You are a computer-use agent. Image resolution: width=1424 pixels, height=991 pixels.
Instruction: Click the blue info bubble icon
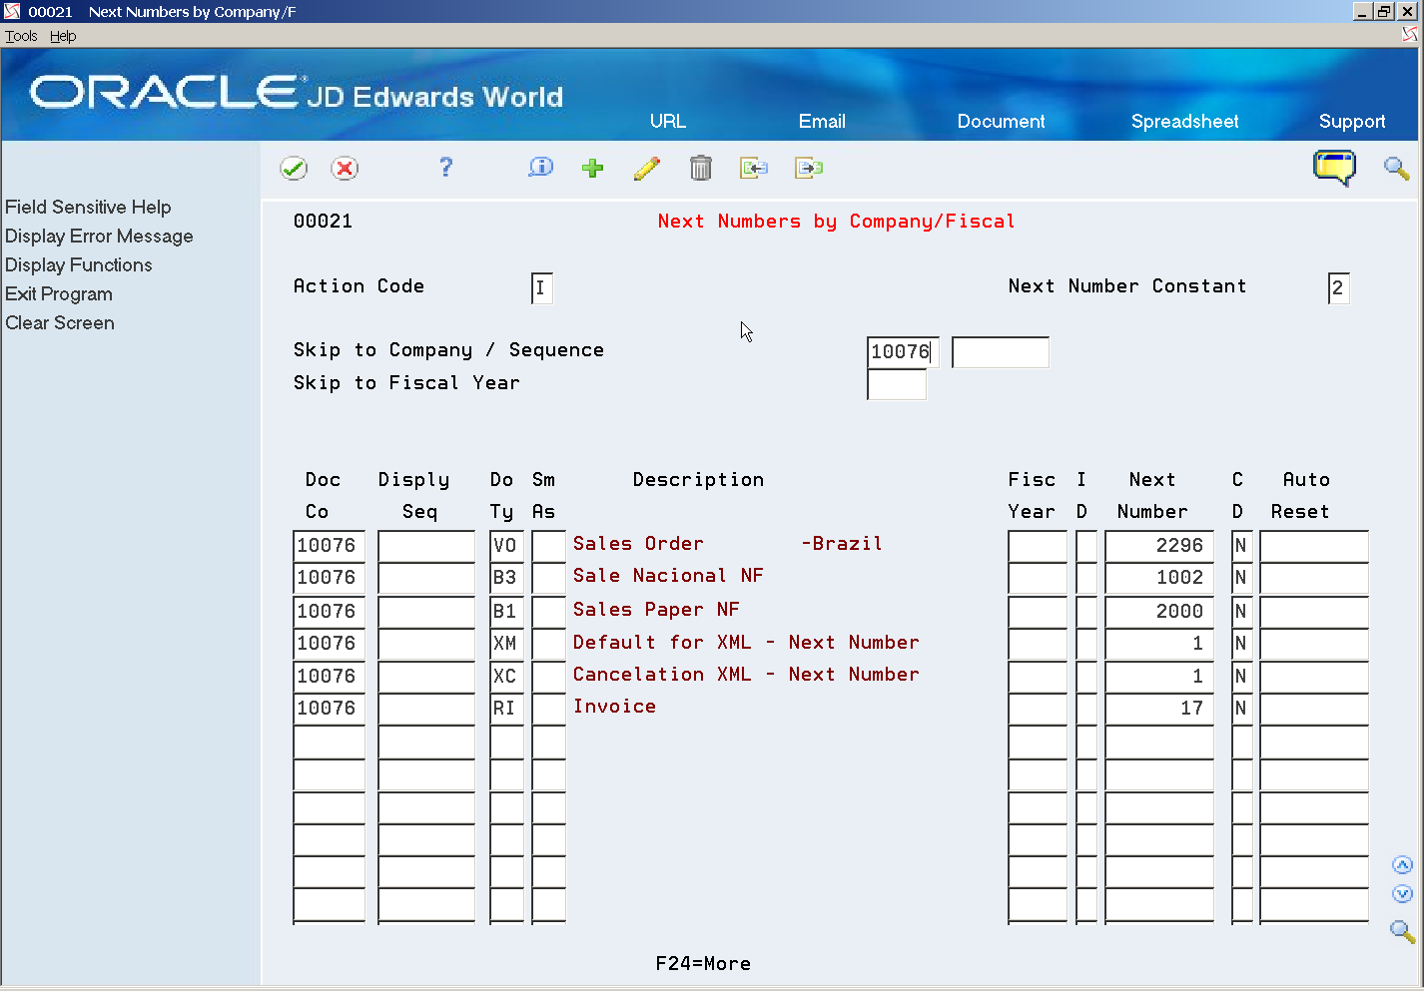point(540,168)
